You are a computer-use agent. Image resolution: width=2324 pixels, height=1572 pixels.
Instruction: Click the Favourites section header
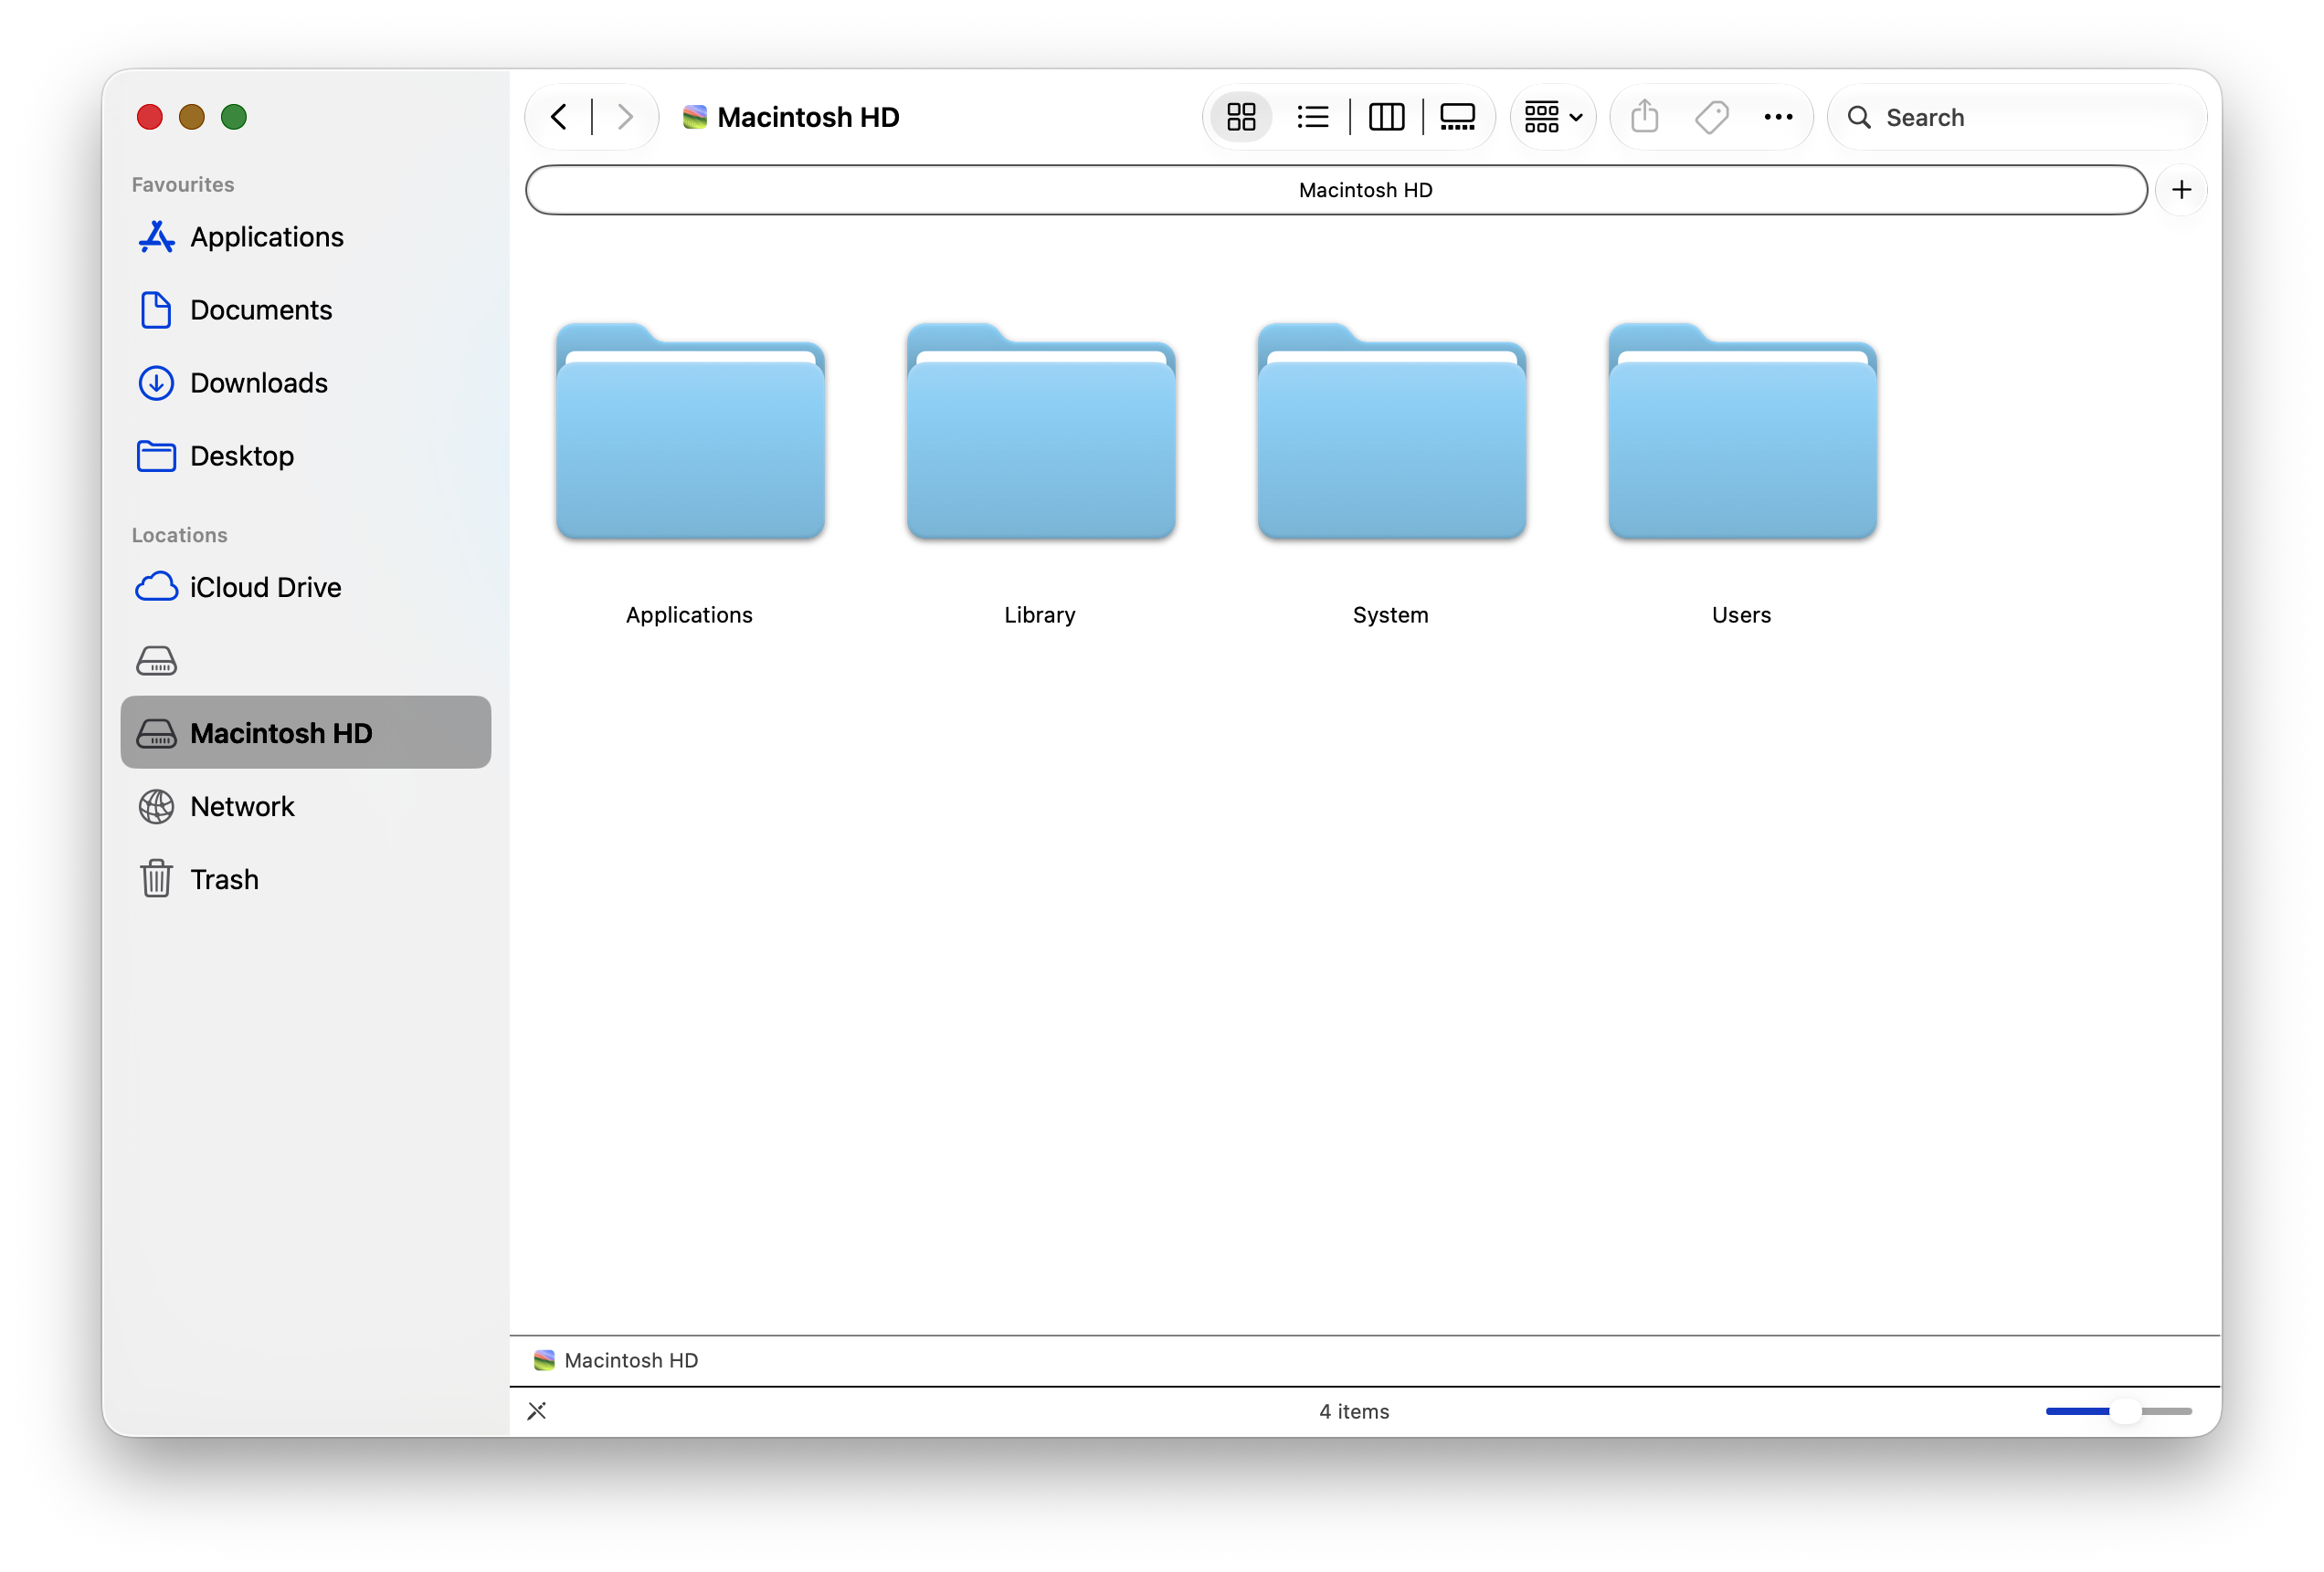183,183
